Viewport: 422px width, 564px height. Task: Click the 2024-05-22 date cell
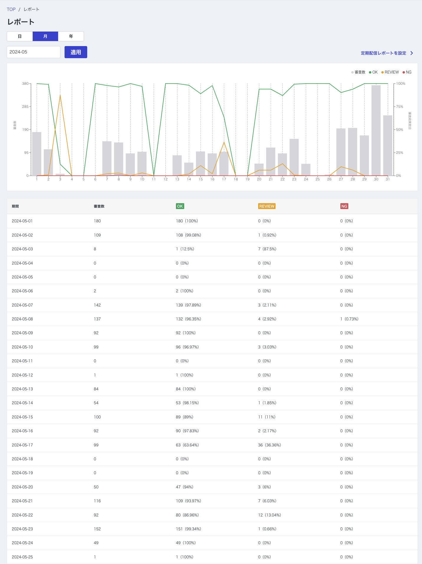point(22,515)
